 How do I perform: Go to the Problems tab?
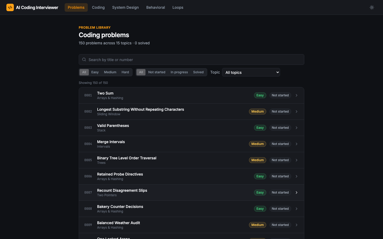76,7
